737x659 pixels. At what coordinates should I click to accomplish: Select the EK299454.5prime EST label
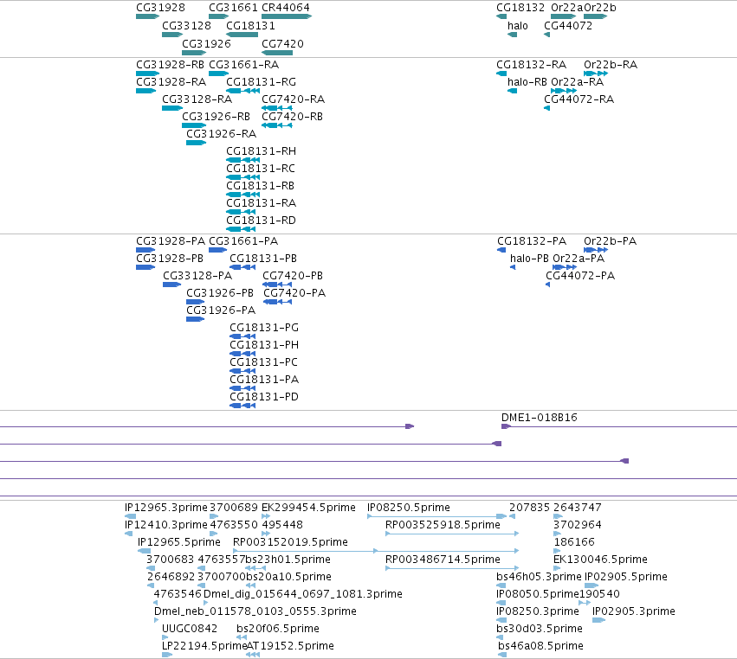pyautogui.click(x=308, y=508)
